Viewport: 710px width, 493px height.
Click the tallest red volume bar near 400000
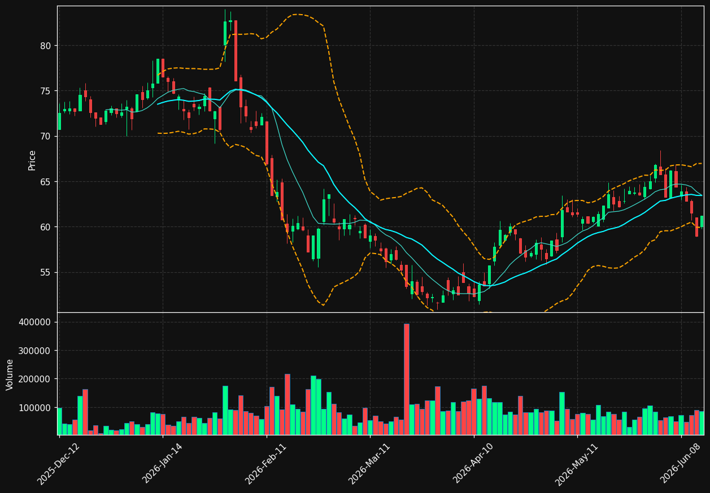point(406,379)
